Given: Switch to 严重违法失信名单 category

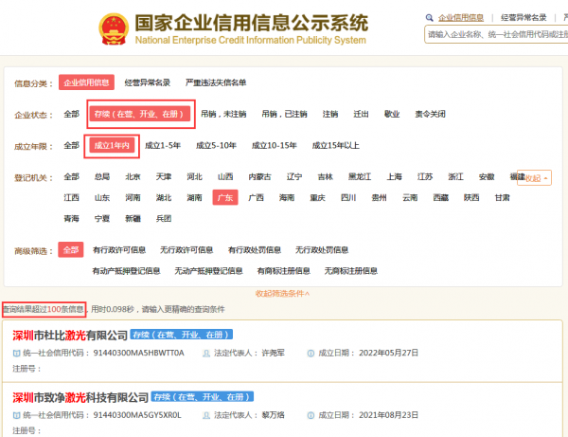Looking at the screenshot, I should pos(216,83).
